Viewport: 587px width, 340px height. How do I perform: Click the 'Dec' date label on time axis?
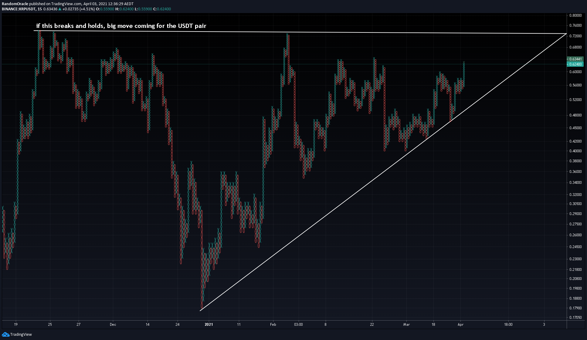click(x=113, y=325)
